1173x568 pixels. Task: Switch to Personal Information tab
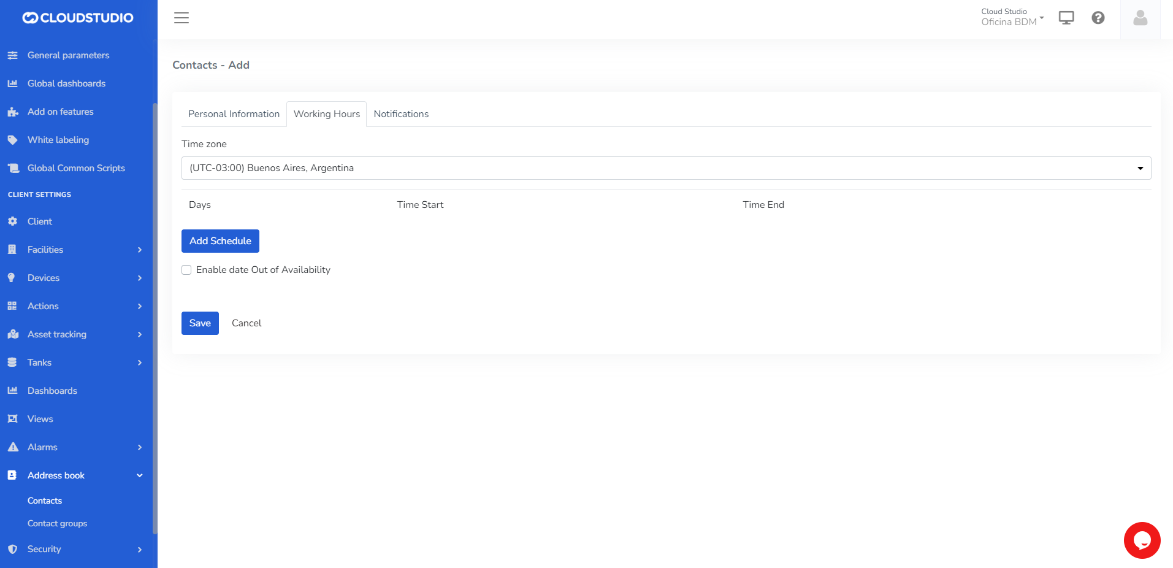point(234,114)
